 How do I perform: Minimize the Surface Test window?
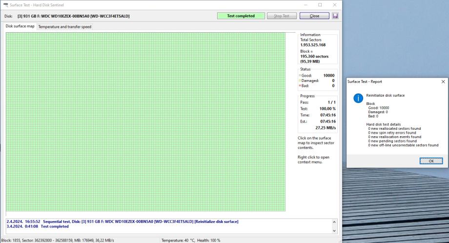click(306, 5)
